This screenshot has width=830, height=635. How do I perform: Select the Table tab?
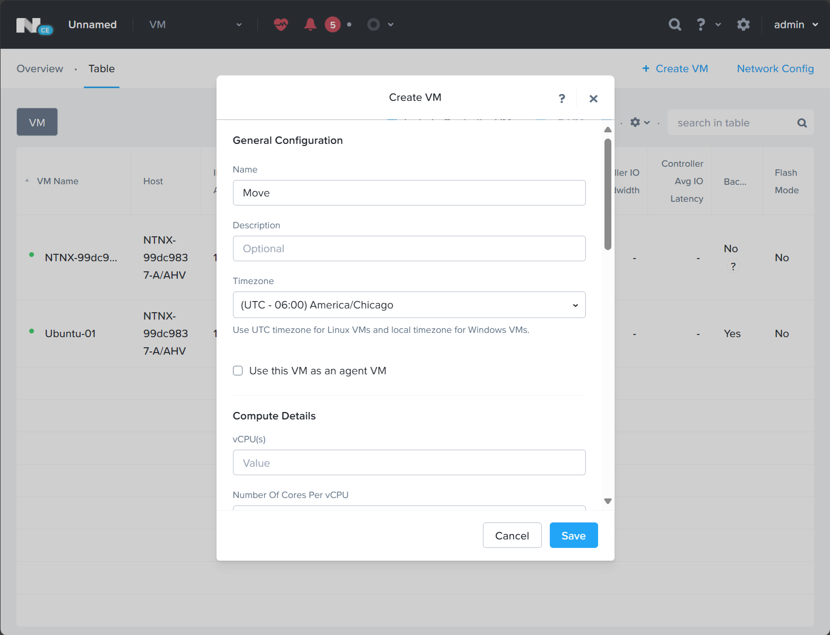pyautogui.click(x=101, y=68)
